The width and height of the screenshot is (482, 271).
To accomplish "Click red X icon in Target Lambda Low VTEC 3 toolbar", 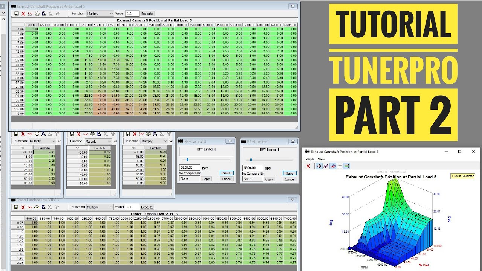I will (x=23, y=207).
